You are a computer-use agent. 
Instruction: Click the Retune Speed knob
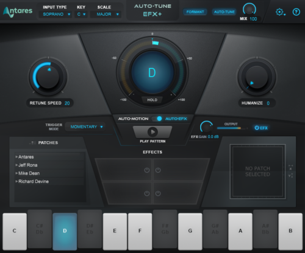tap(48, 77)
